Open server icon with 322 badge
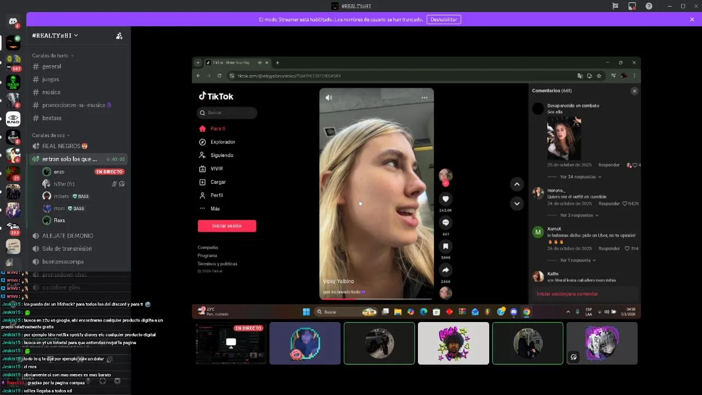Screen dimensions: 702x395 coord(13,227)
